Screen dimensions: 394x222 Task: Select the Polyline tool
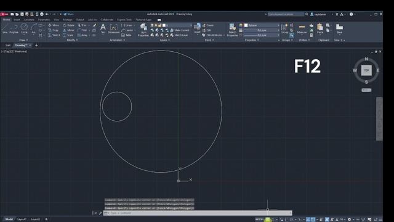pos(14,29)
